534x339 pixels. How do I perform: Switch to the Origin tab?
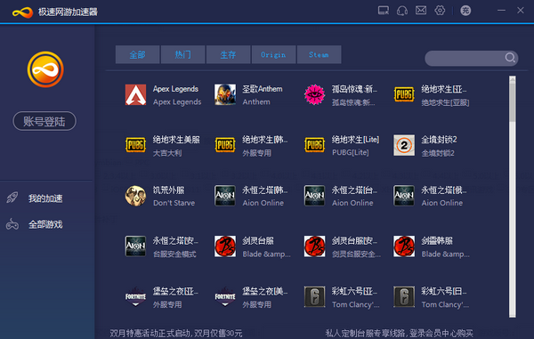pos(273,54)
